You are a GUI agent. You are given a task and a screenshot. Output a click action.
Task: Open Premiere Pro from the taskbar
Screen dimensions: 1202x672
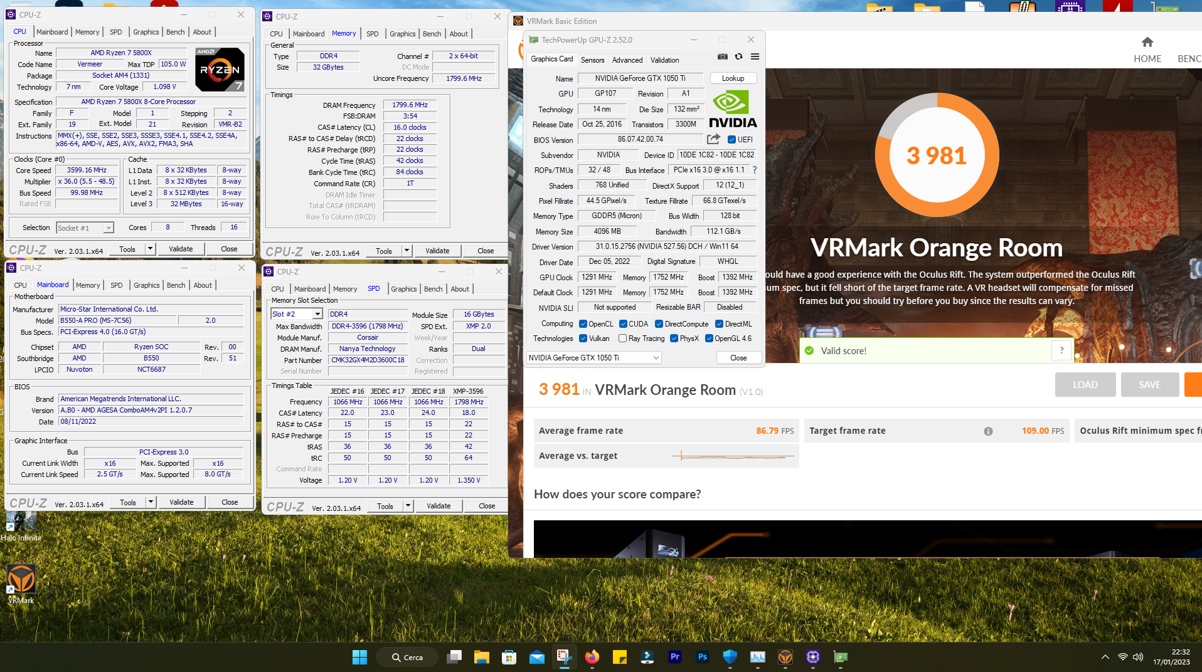[675, 657]
